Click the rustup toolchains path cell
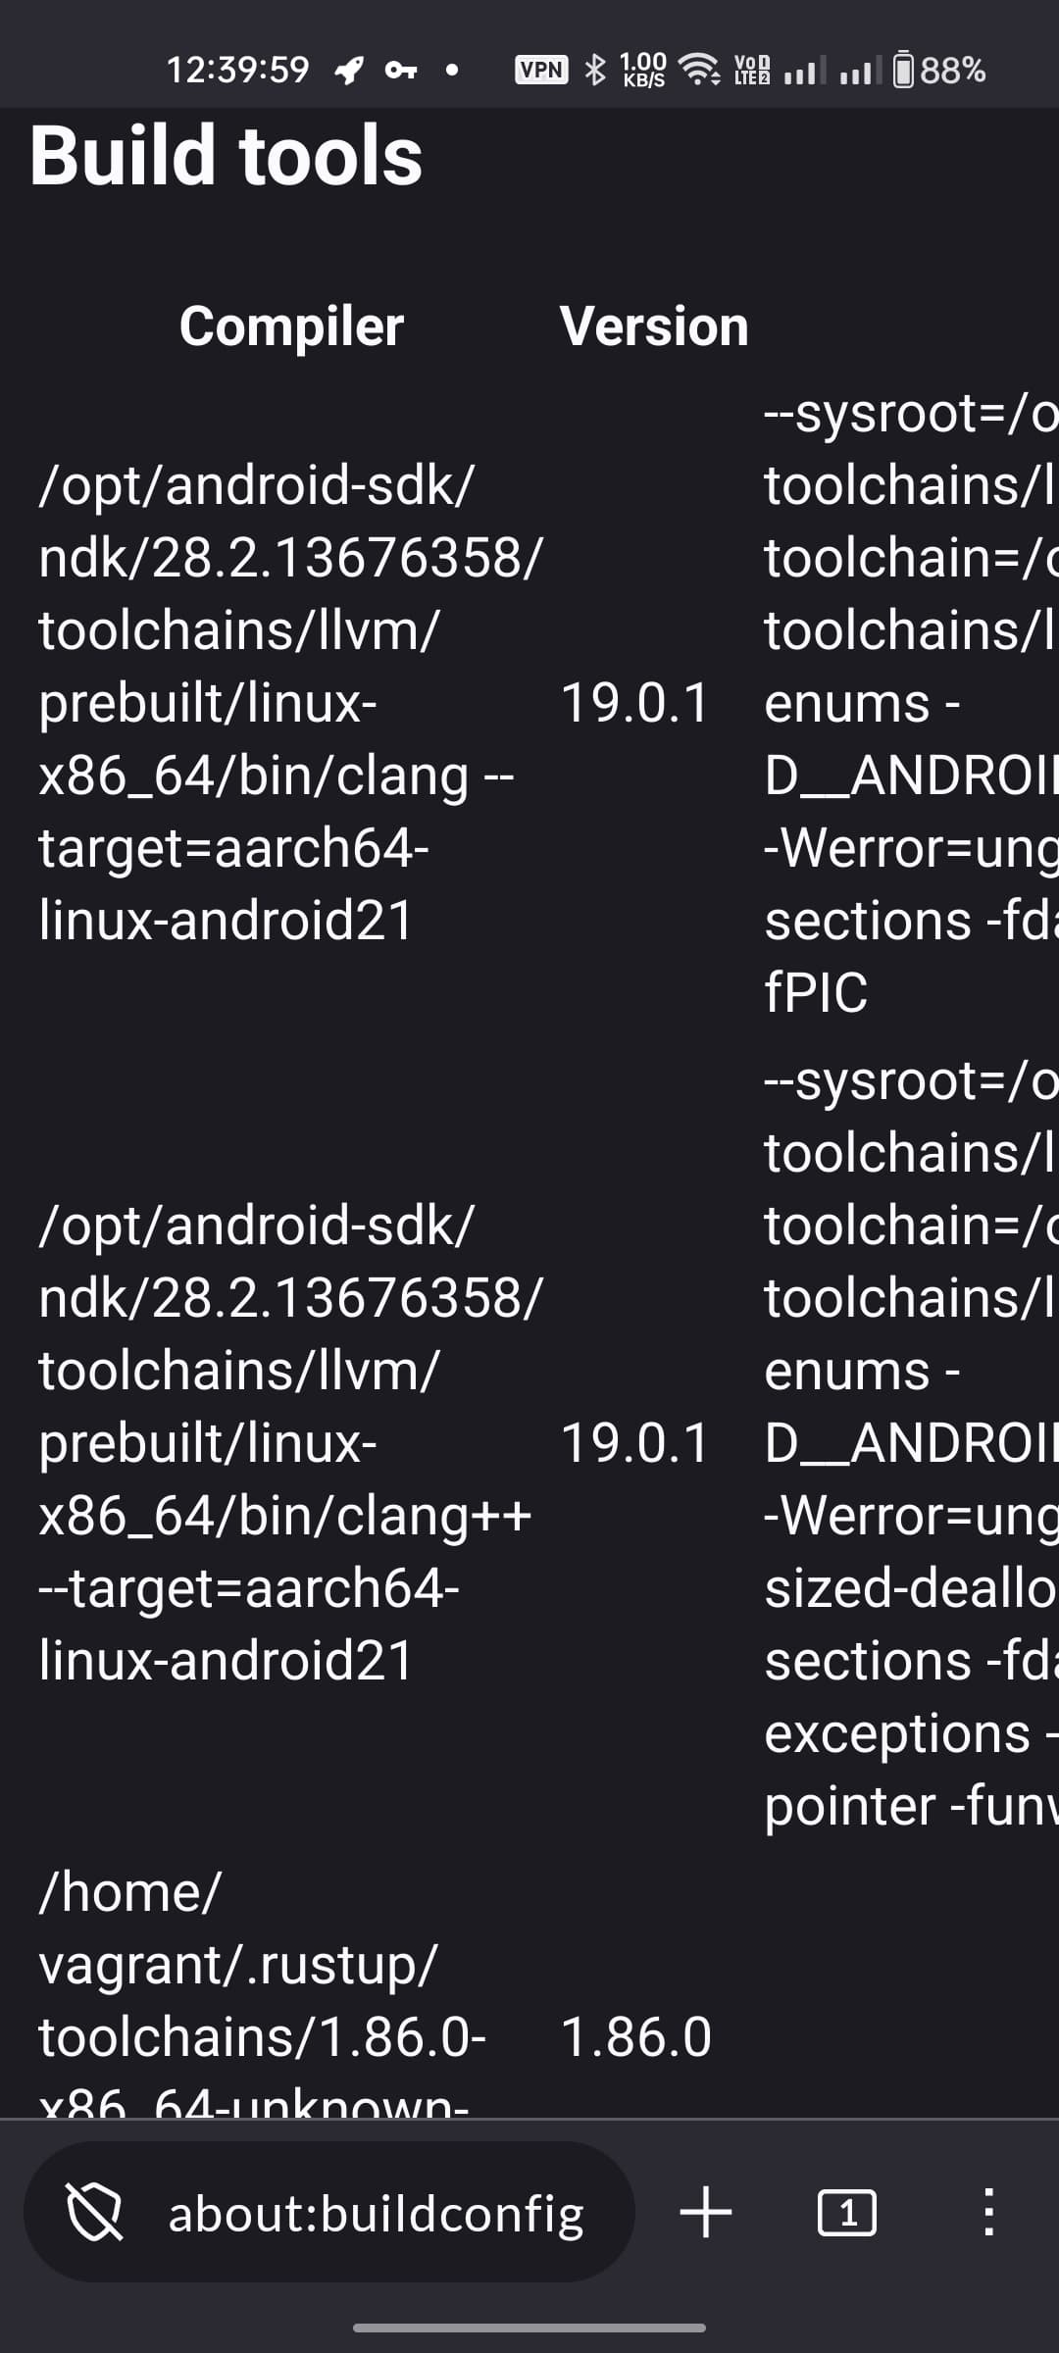Screen dimensions: 1059x2353 pyautogui.click(x=261, y=2000)
